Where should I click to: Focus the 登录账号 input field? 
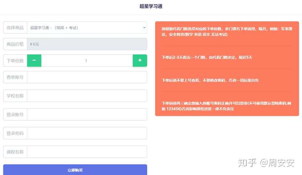[87, 115]
